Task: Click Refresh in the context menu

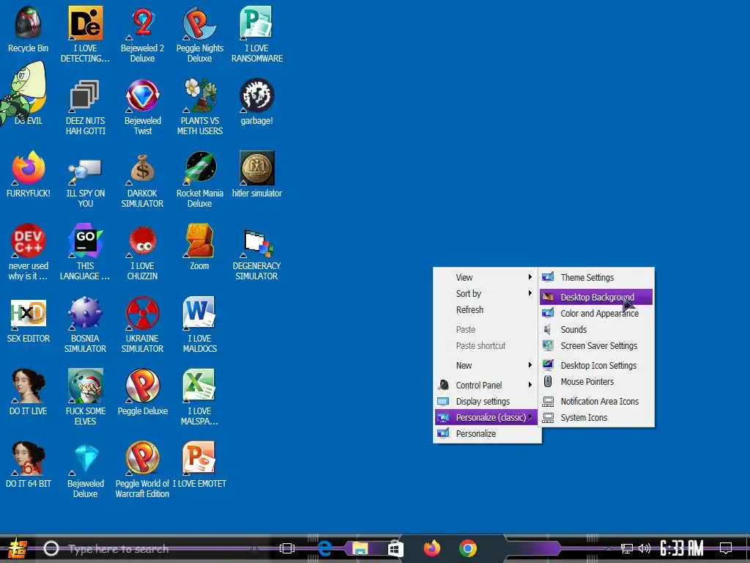Action: click(x=487, y=310)
